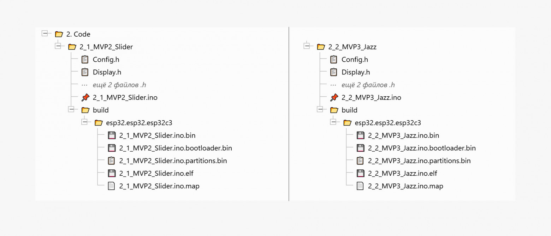551x236 pixels.
Task: Click the pin icon beside 2_2_MVP3_Jazz.ino
Action: click(x=334, y=98)
